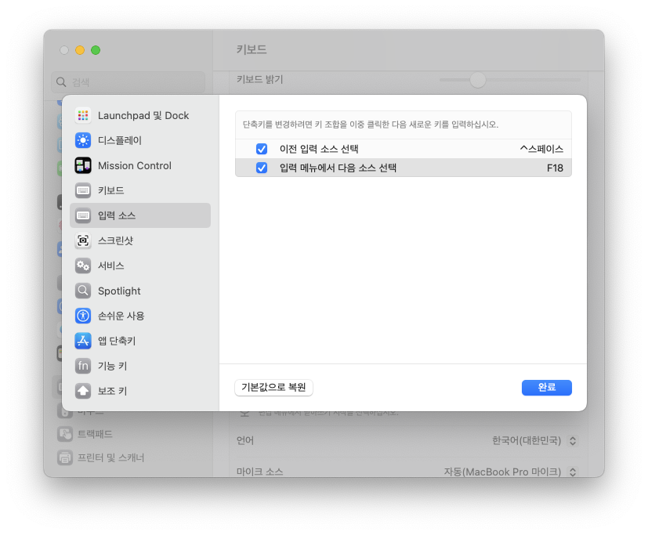Select the Launchpad 및 Dock icon
The height and width of the screenshot is (535, 648).
pos(83,115)
